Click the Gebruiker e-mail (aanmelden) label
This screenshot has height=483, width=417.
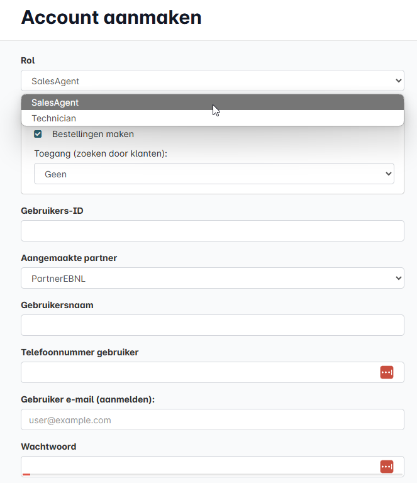click(87, 399)
